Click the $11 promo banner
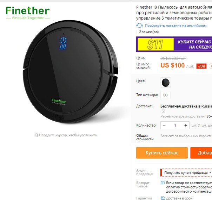 174,44
